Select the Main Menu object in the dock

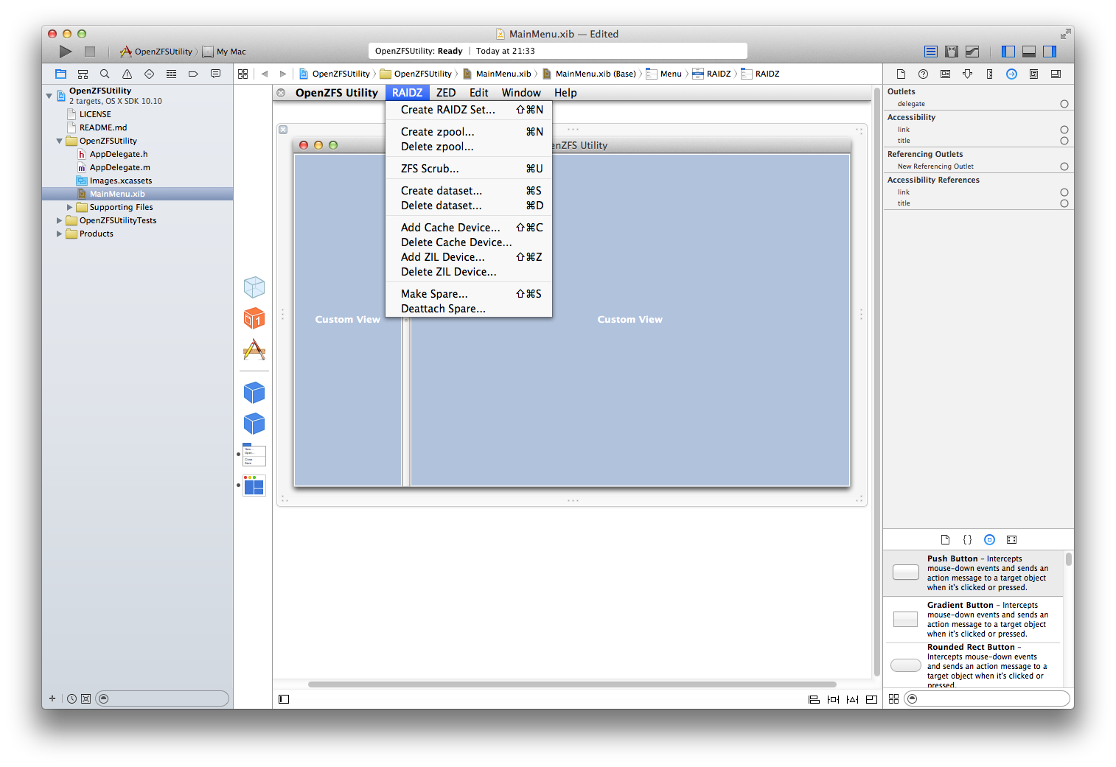point(254,455)
